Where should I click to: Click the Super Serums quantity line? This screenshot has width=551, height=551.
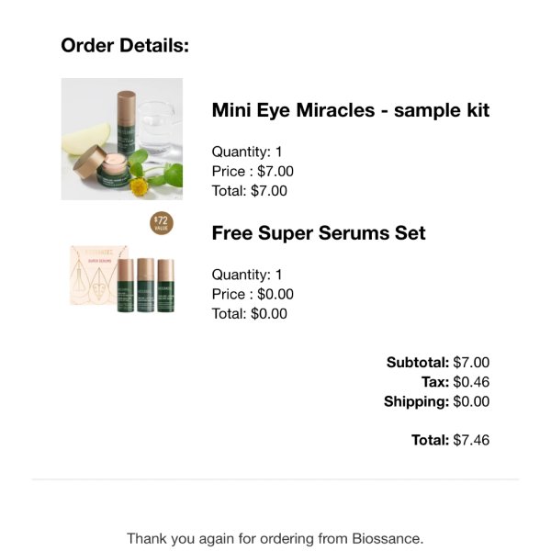tap(247, 275)
